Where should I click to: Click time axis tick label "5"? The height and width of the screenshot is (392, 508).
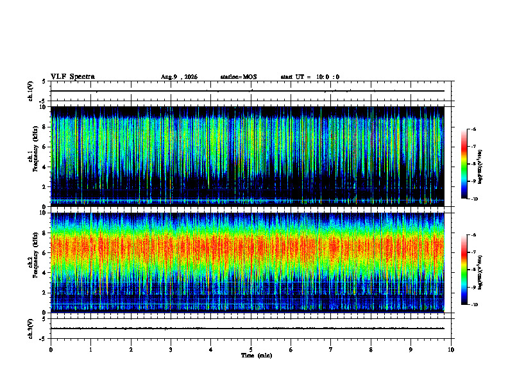pyautogui.click(x=251, y=350)
